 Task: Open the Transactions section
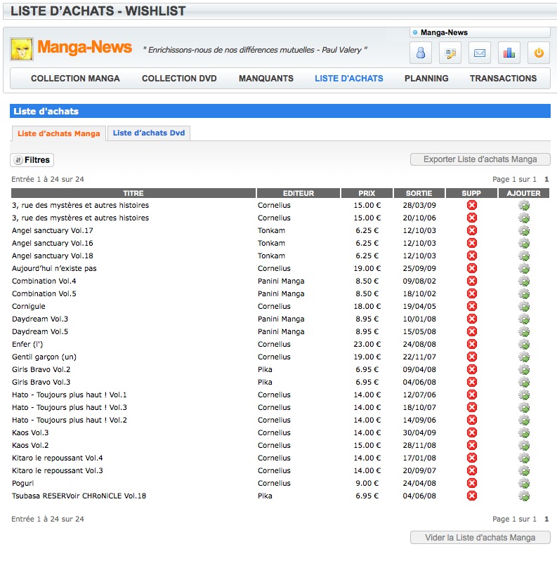[x=503, y=79]
